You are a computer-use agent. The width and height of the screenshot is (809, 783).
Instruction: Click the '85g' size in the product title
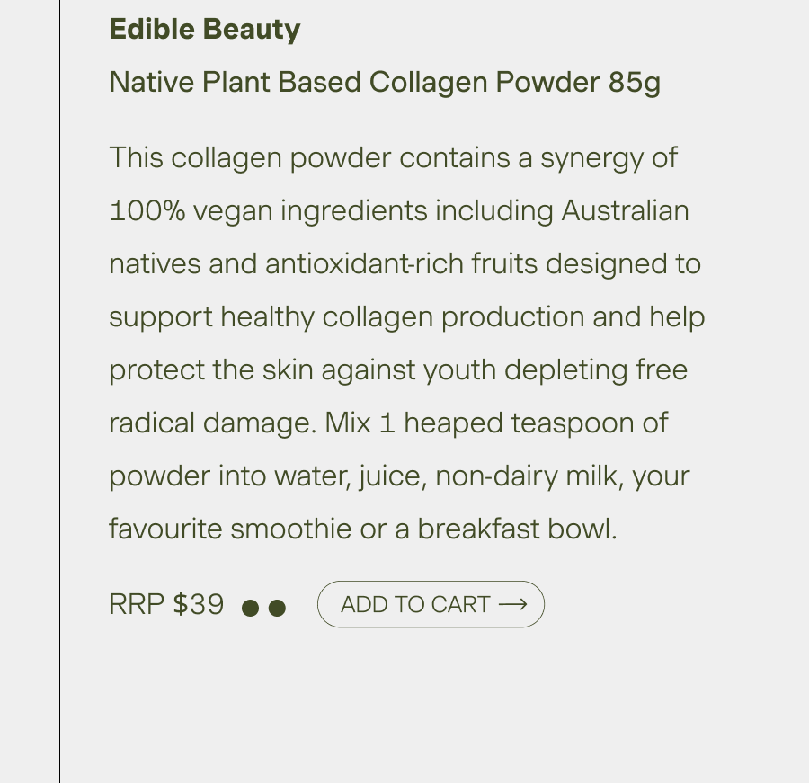(x=635, y=82)
